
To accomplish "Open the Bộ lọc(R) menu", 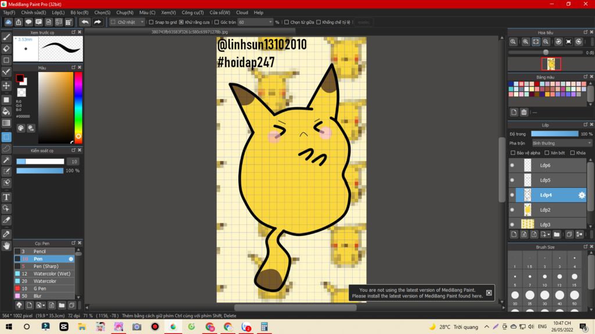I will pos(79,13).
